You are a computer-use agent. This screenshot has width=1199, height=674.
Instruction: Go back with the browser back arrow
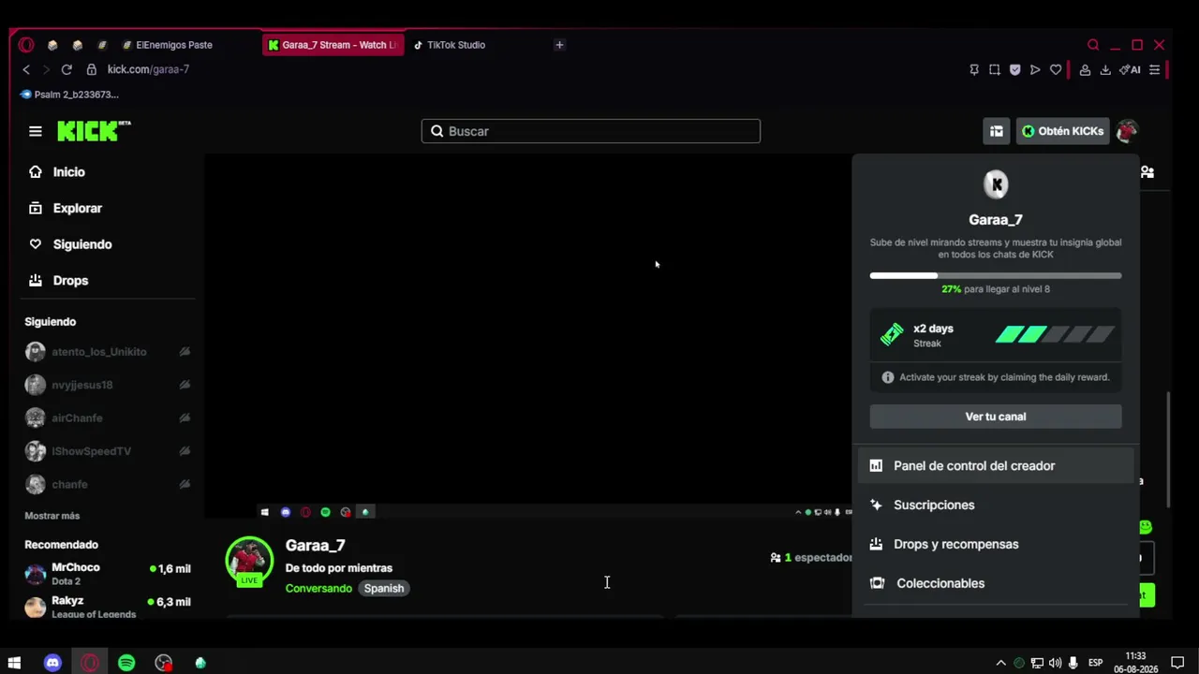click(x=26, y=69)
